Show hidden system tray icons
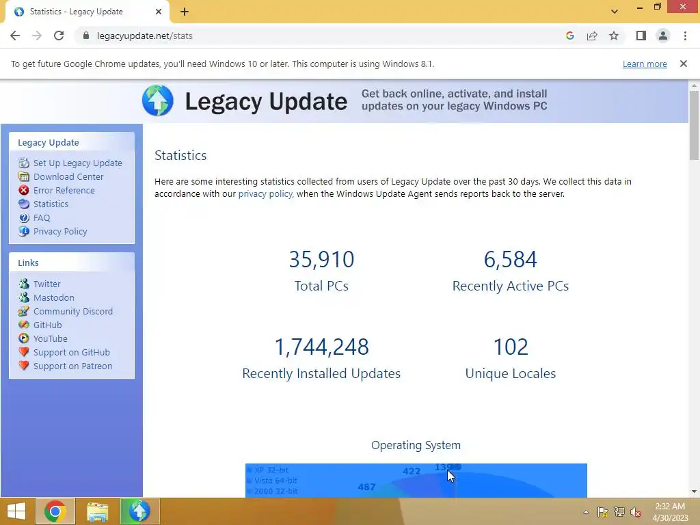The image size is (700, 525). coord(586,512)
